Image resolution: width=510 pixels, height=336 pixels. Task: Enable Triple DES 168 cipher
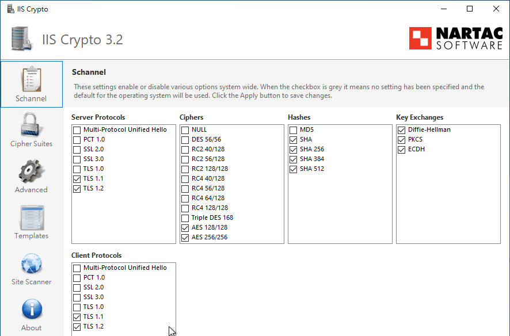[x=185, y=218]
